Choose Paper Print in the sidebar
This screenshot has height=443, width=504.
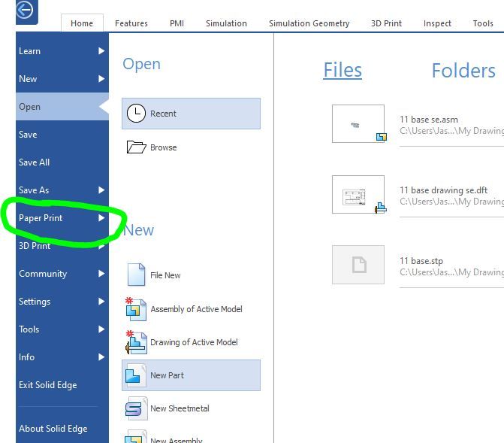pyautogui.click(x=62, y=218)
